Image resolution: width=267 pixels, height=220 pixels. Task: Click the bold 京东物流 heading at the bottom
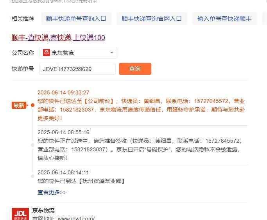click(43, 210)
